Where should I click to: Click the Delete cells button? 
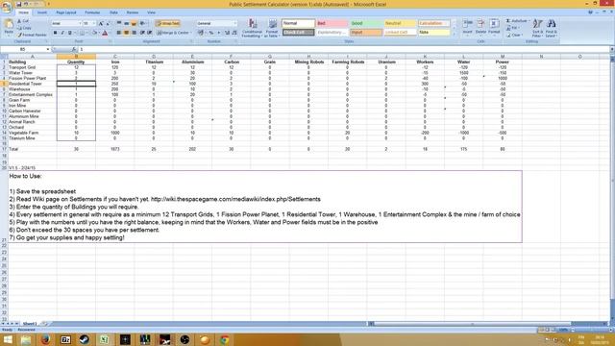(480, 28)
